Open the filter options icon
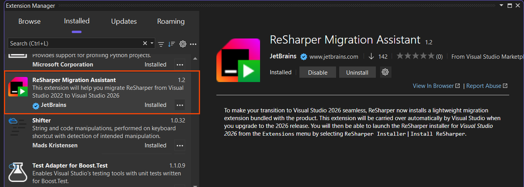524x187 pixels. (x=161, y=44)
